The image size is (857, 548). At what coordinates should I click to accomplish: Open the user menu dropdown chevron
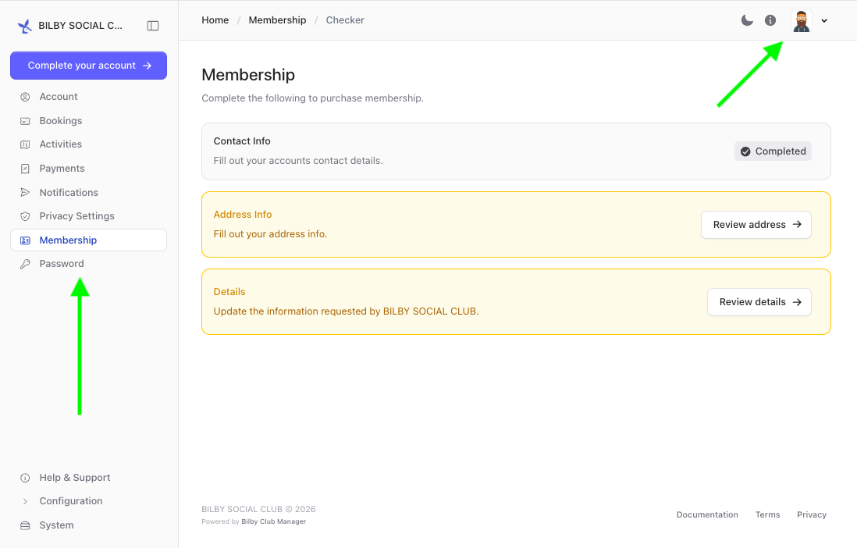point(824,21)
